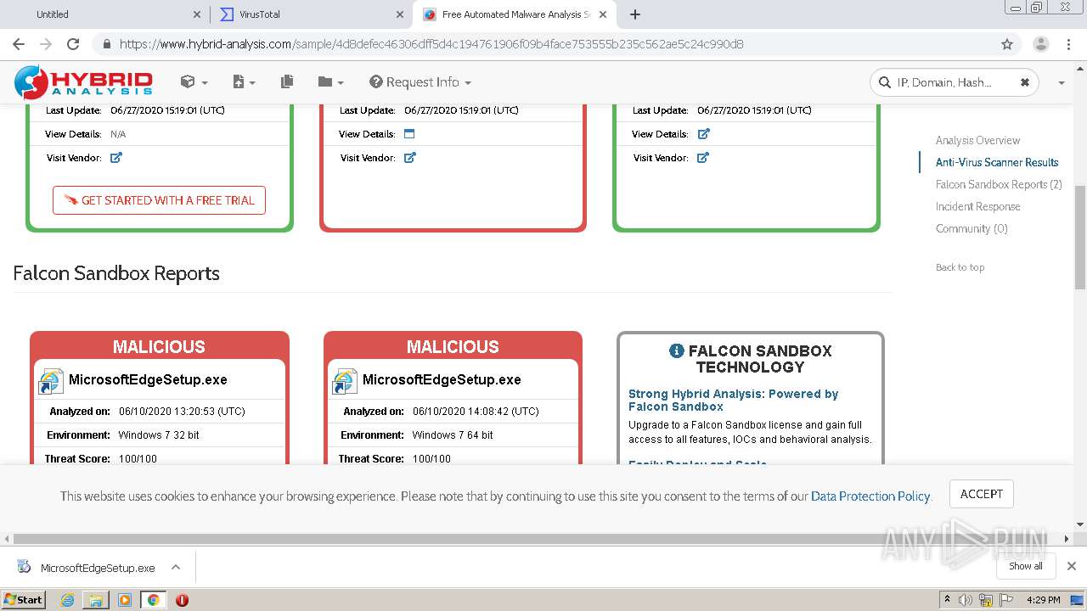Open the Data Protection Policy link

pyautogui.click(x=870, y=496)
